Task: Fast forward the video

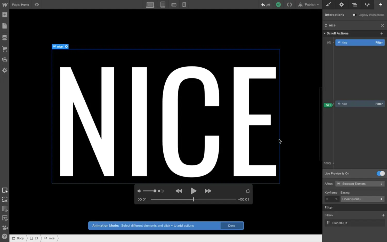Action: pyautogui.click(x=208, y=191)
